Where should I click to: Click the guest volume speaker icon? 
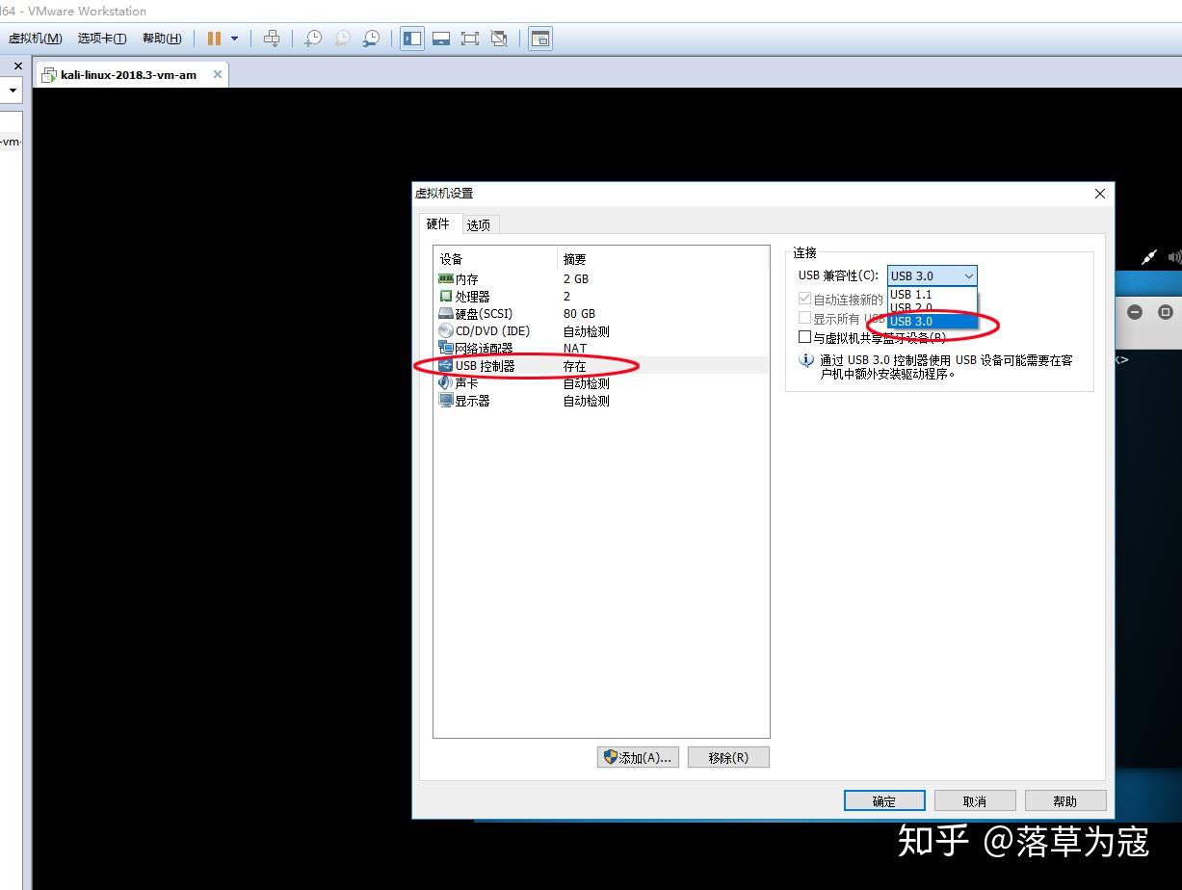pyautogui.click(x=1174, y=257)
